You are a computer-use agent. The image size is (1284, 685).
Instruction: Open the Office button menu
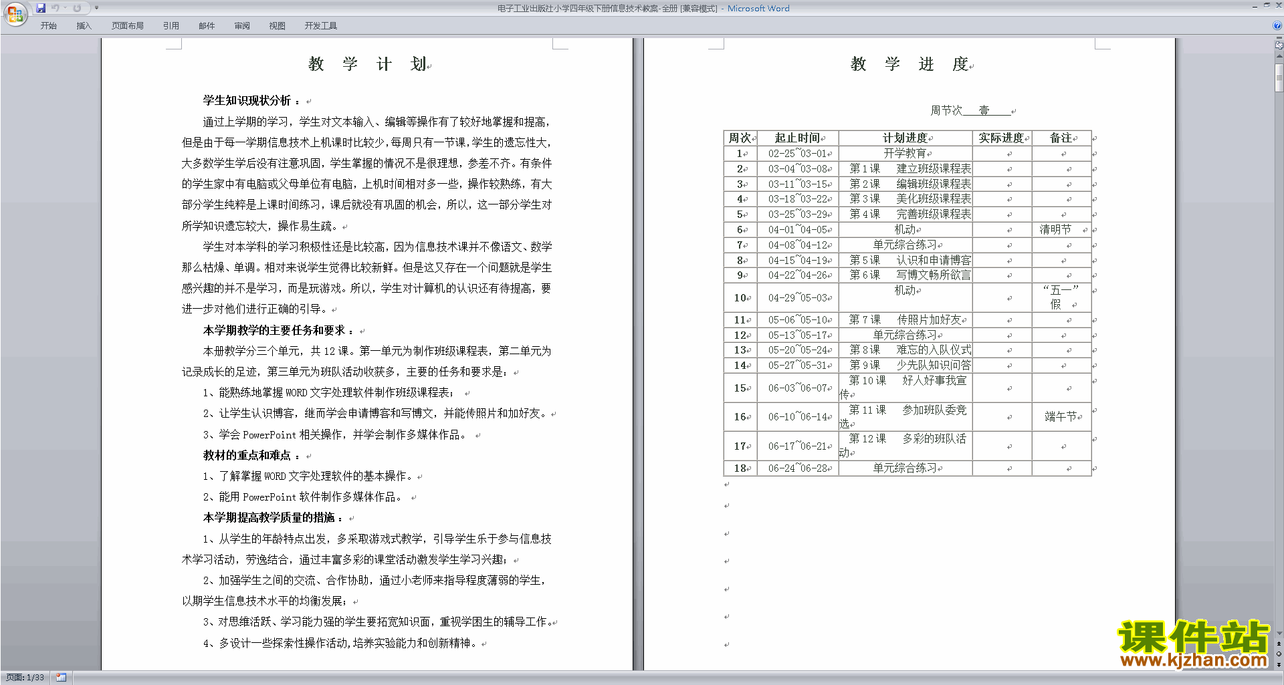pyautogui.click(x=15, y=14)
